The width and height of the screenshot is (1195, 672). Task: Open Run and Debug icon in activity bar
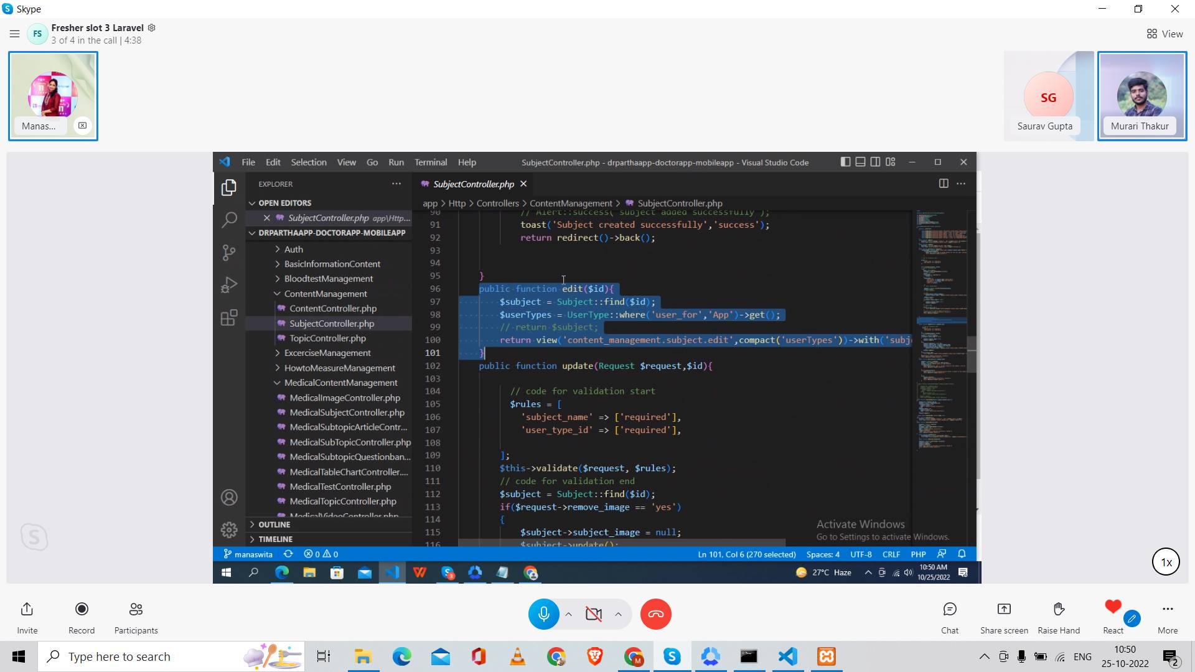229,285
